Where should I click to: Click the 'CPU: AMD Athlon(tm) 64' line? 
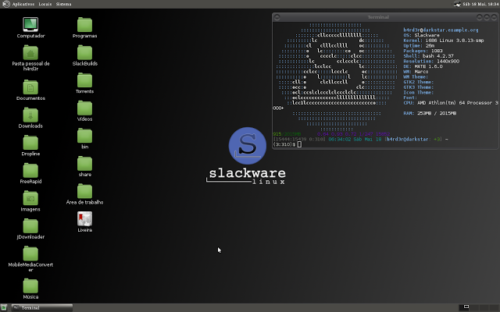click(450, 103)
